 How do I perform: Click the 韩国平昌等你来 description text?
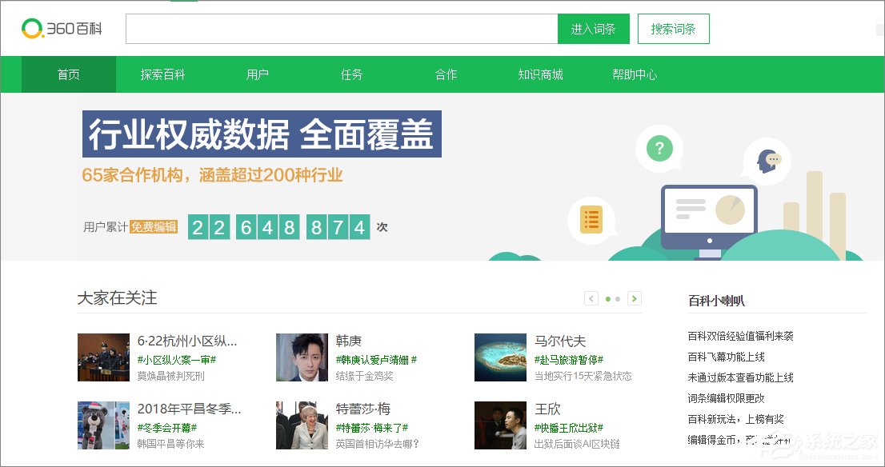(x=171, y=444)
